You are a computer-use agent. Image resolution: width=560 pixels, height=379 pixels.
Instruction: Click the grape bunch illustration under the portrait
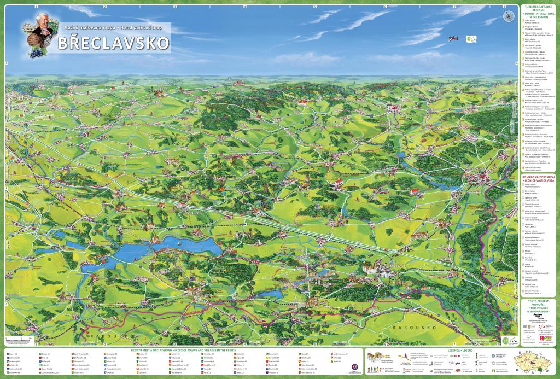37,53
